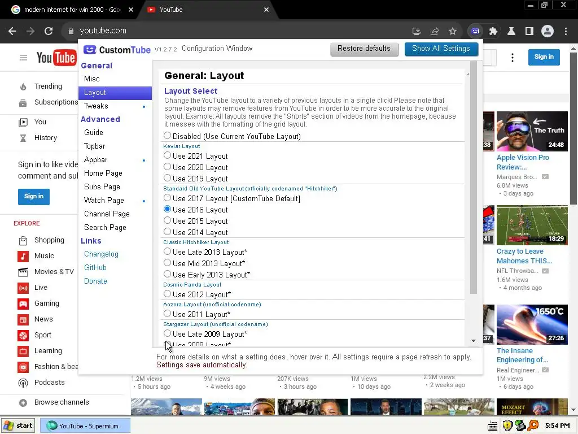Open the Guide settings section
This screenshot has height=434, width=578.
pos(115,133)
